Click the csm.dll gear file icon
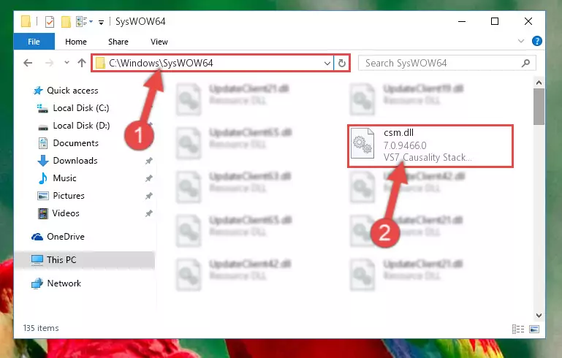562x358 pixels. point(362,143)
